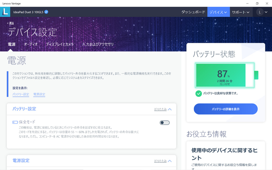The image size is (272, 170).
Task: Click the お役立ち情報 heading
Action: tap(206, 134)
